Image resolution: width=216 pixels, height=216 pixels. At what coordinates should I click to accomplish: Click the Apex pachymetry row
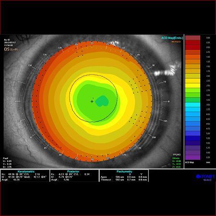coord(124,177)
